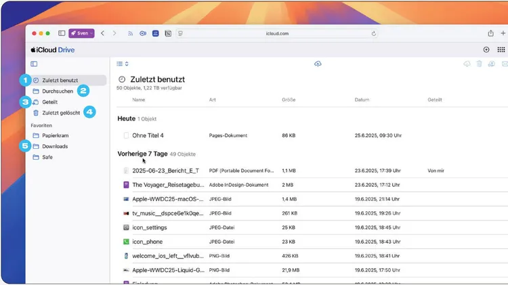Open Geteilt in the sidebar

(50, 102)
